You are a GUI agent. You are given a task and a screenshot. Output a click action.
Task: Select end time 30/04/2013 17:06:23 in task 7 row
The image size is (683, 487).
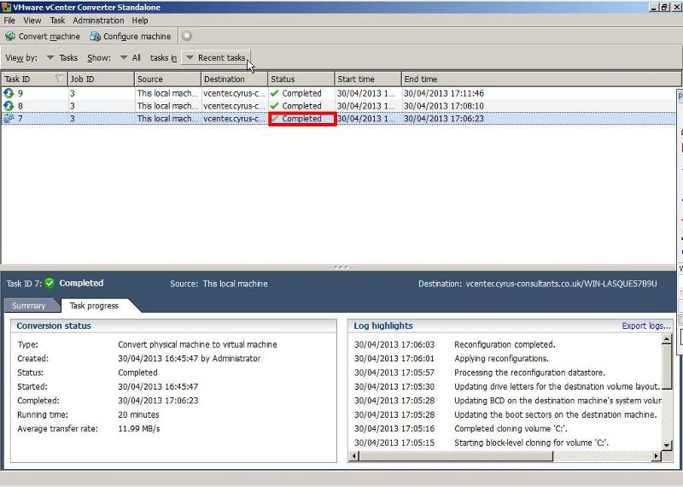443,119
